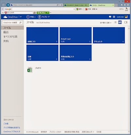Image resolution: width=131 pixels, height=135 pixels.
Task: Switch to the ファイル - OneDrive browser tab
Action: (102, 5)
